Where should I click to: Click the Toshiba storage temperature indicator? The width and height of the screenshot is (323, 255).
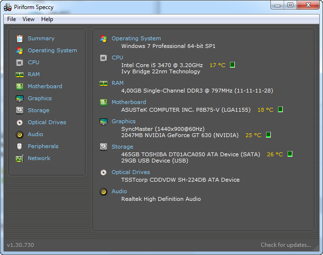click(290, 154)
